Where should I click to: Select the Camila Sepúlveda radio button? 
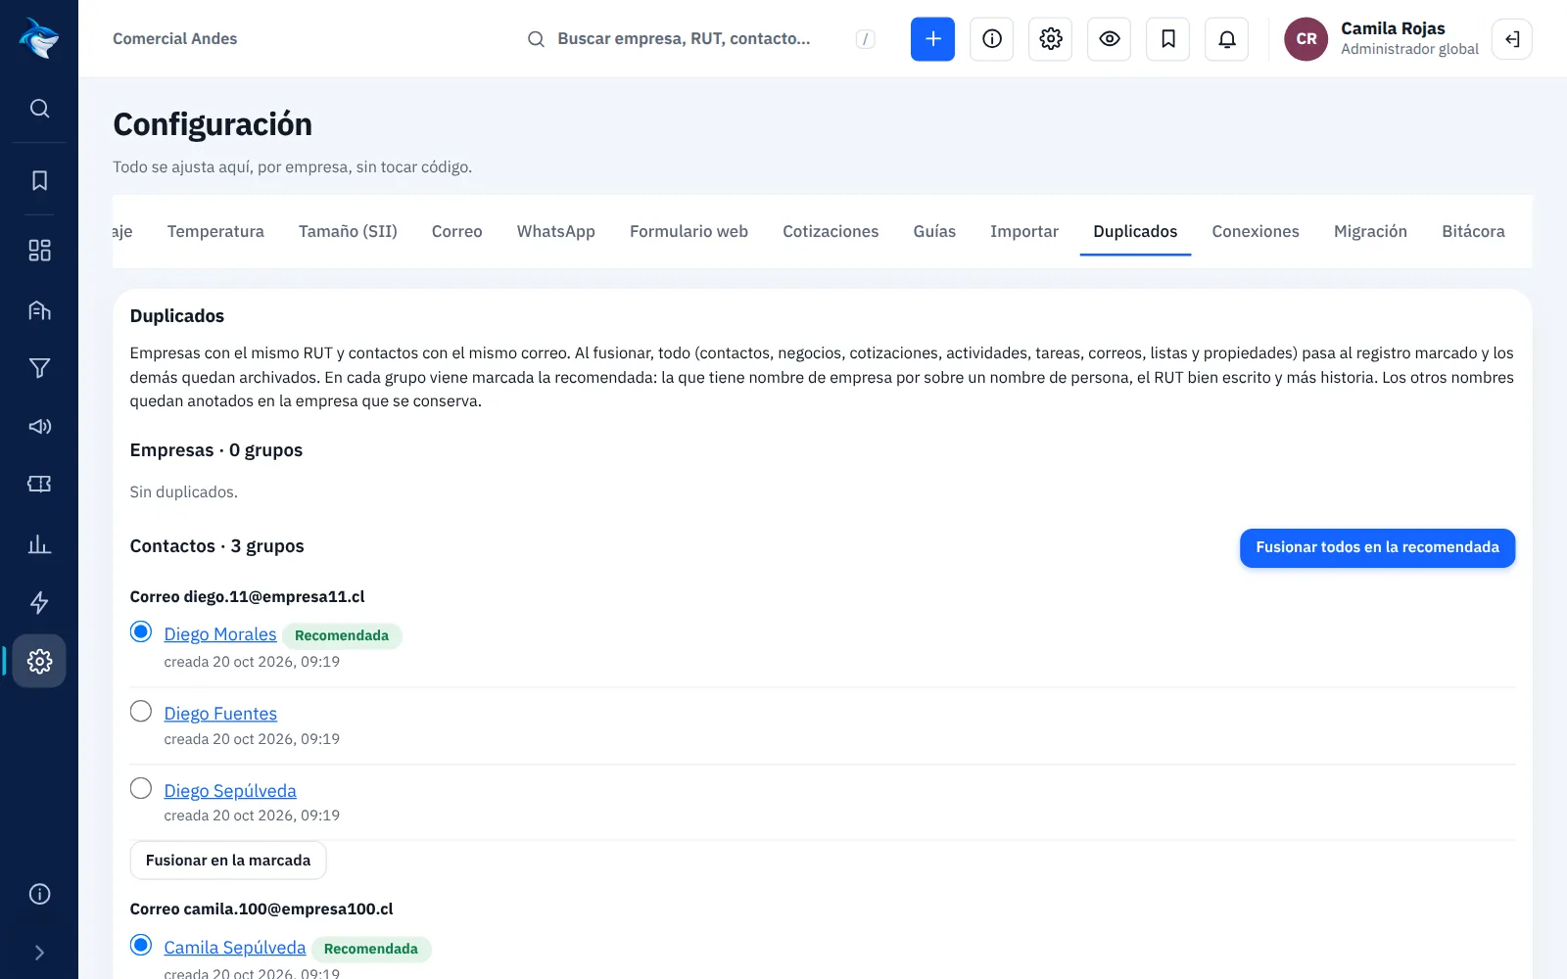coord(141,946)
